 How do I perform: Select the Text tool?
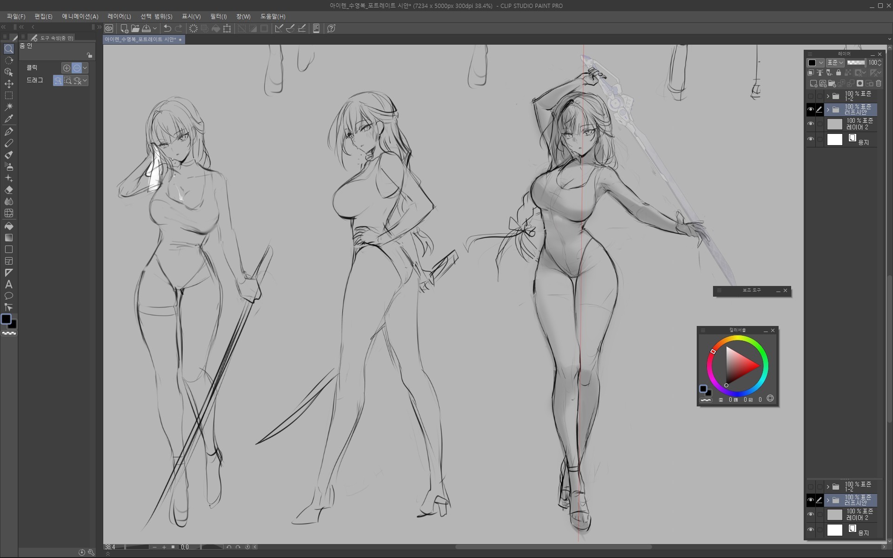coord(9,284)
